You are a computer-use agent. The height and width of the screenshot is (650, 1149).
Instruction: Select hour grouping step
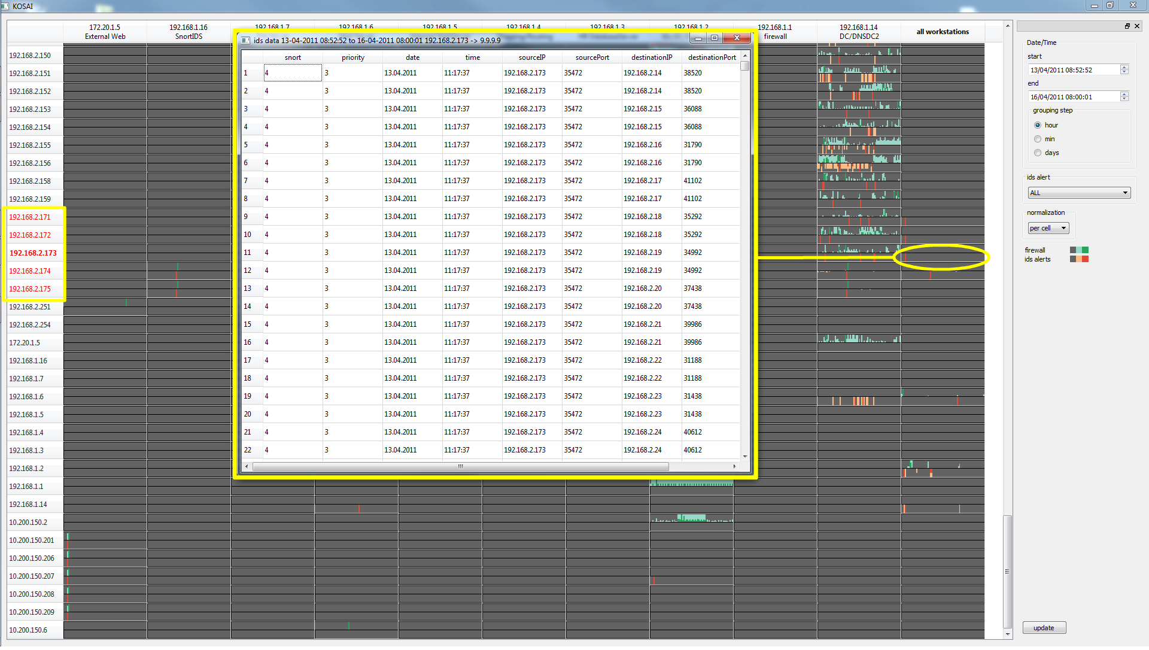[1038, 126]
